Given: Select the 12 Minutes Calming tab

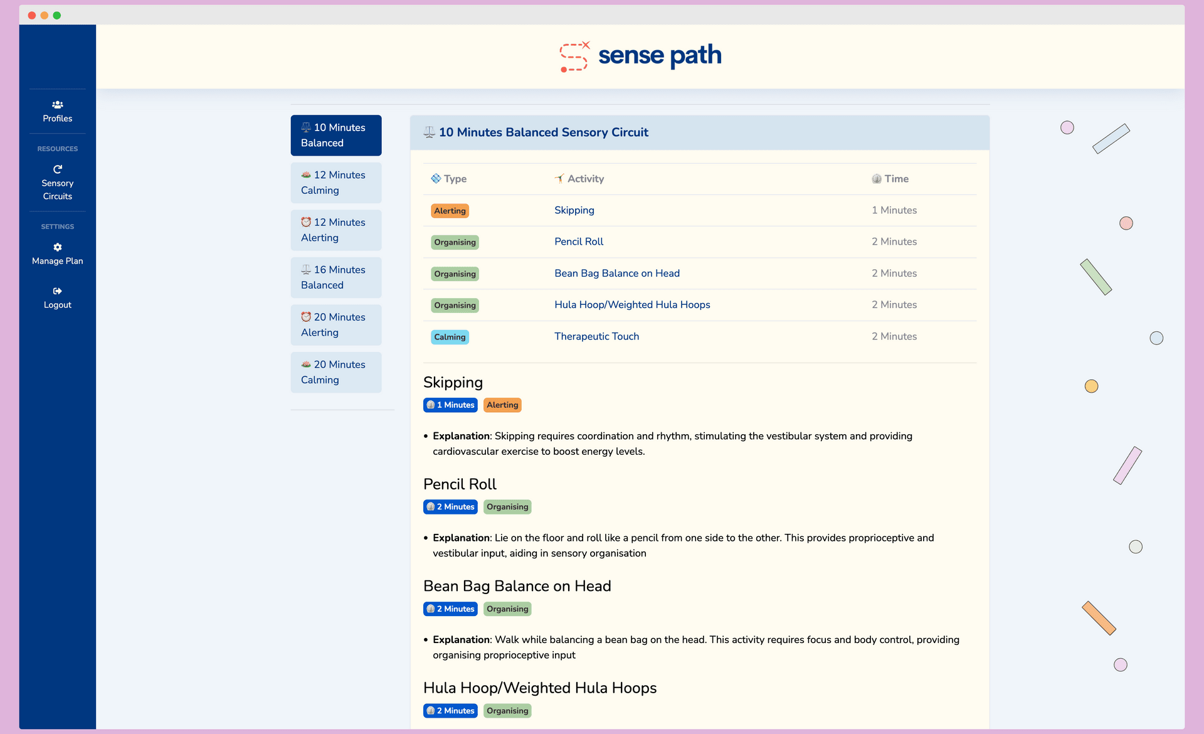Looking at the screenshot, I should click(x=335, y=183).
